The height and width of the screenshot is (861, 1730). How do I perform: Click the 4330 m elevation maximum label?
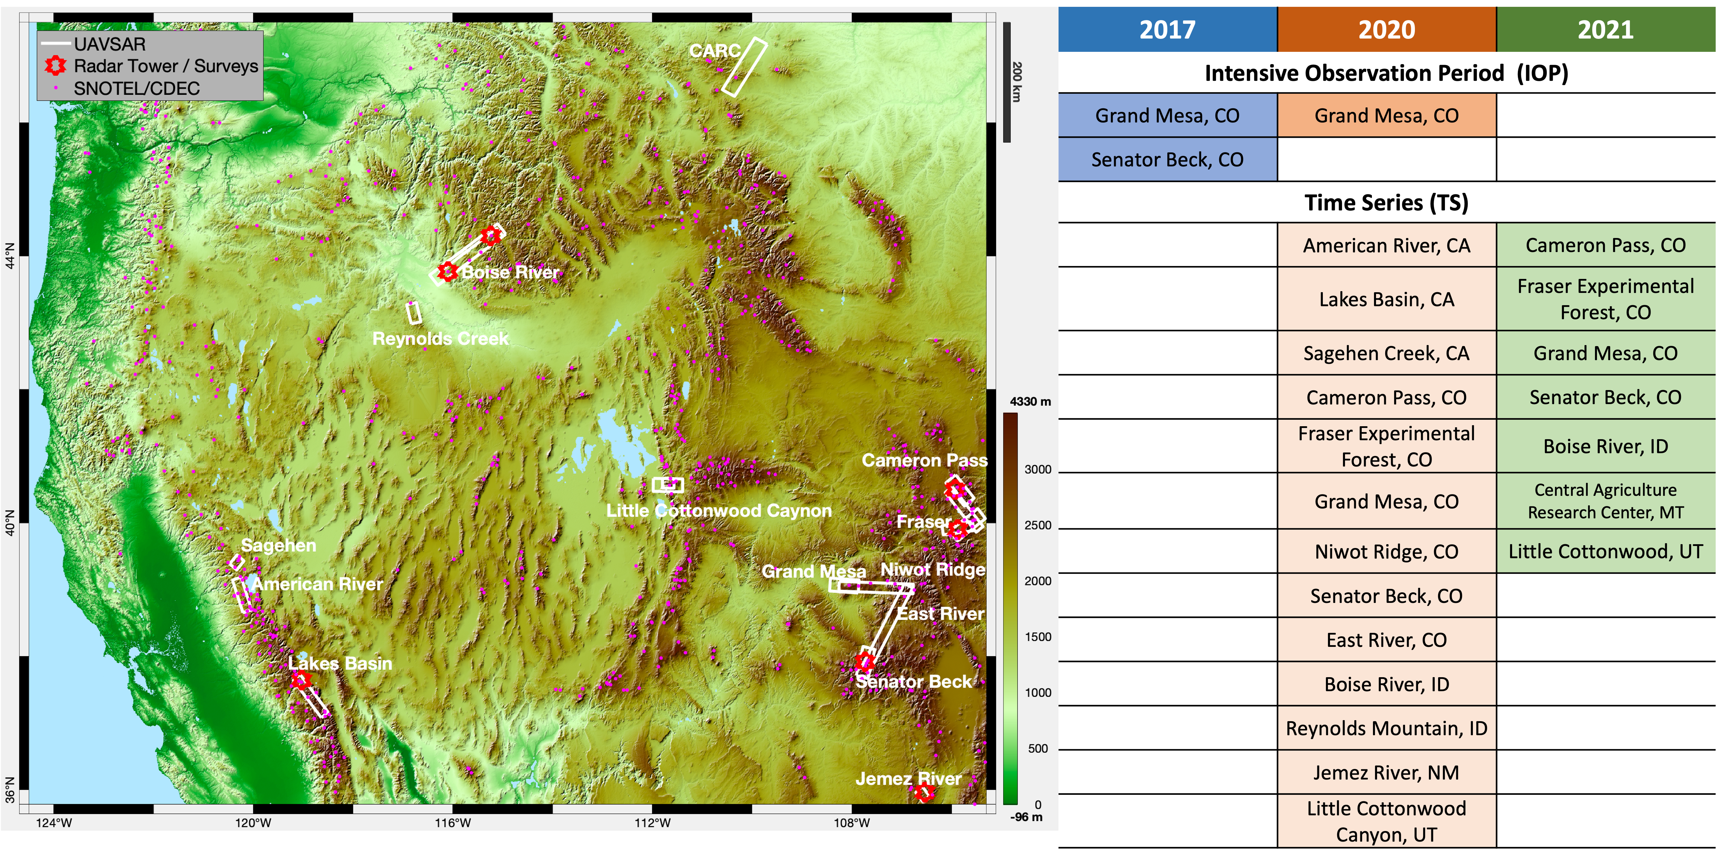coord(1030,401)
